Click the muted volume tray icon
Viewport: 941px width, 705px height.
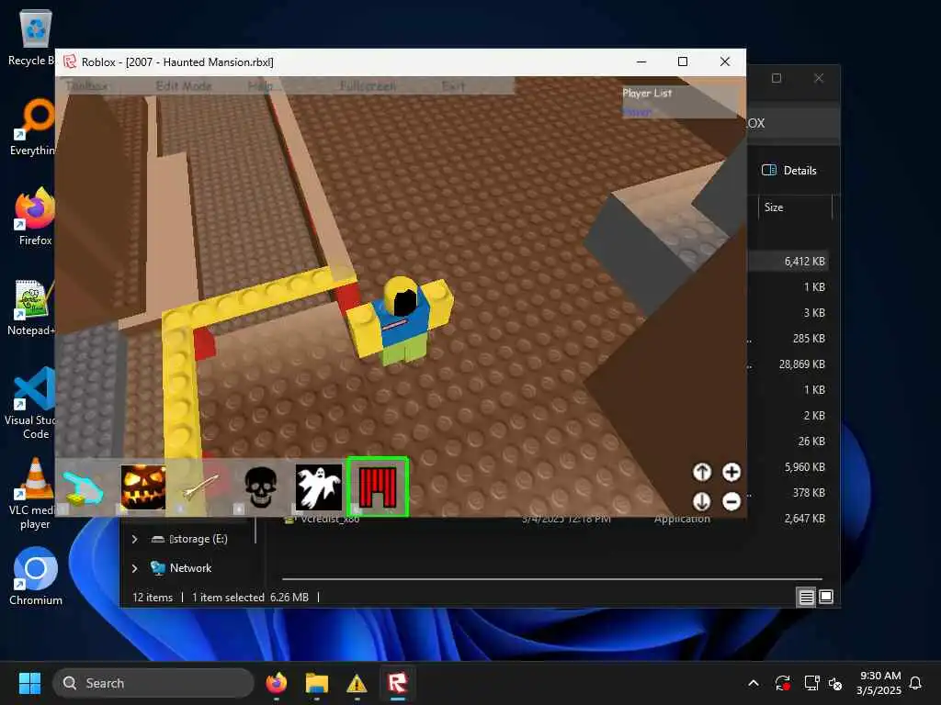coord(834,683)
